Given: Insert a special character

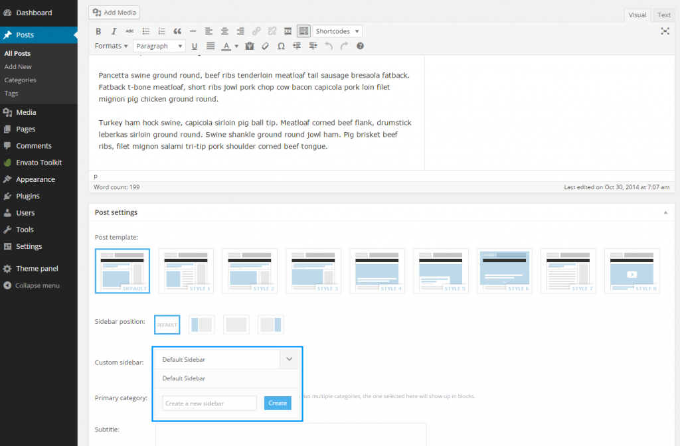Looking at the screenshot, I should click(281, 46).
